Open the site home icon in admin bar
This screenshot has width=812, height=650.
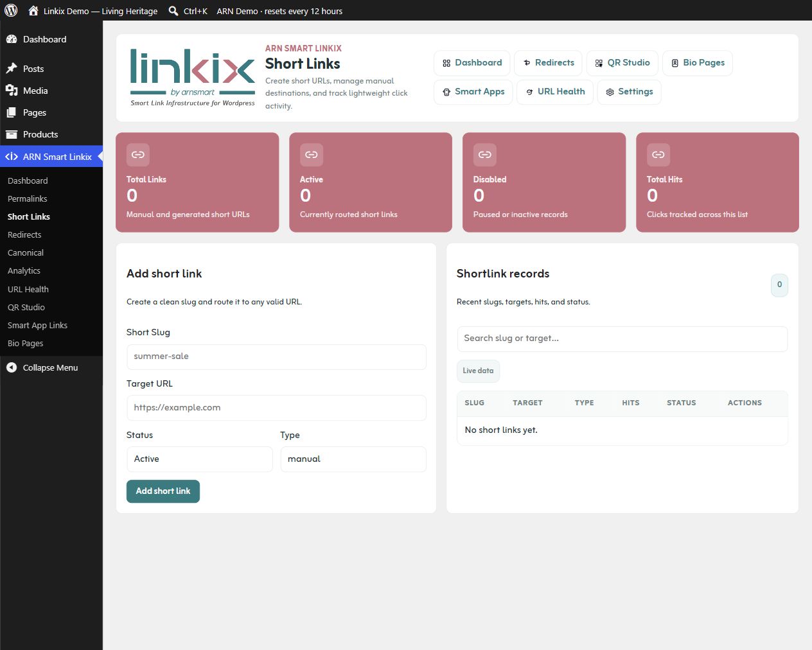click(33, 10)
